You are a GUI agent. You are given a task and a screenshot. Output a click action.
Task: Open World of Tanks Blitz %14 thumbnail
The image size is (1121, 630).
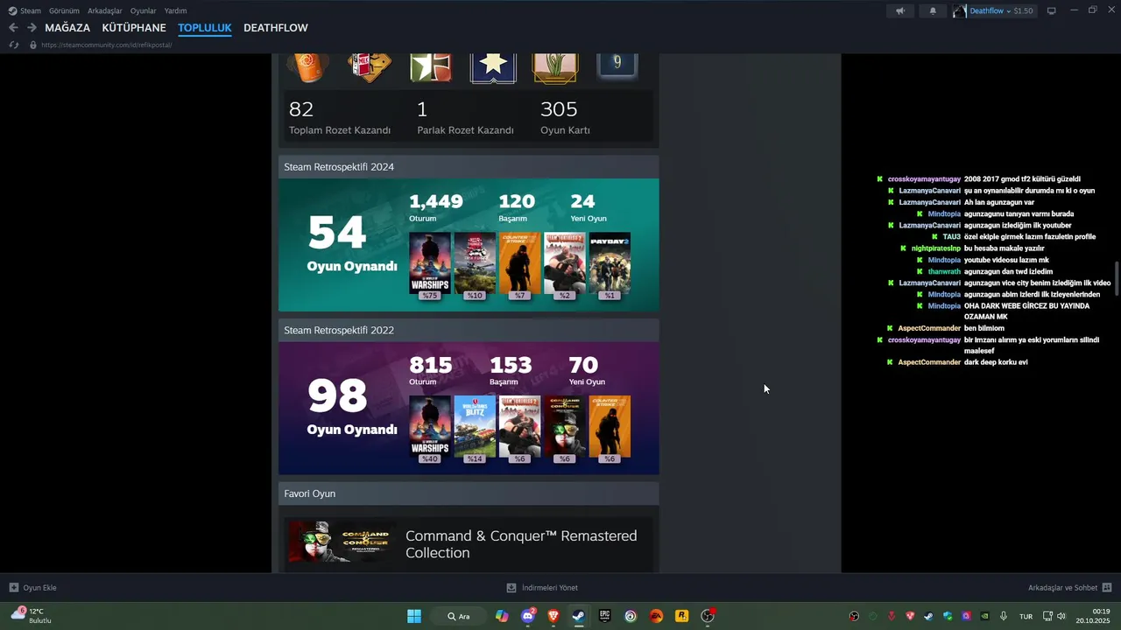click(475, 427)
